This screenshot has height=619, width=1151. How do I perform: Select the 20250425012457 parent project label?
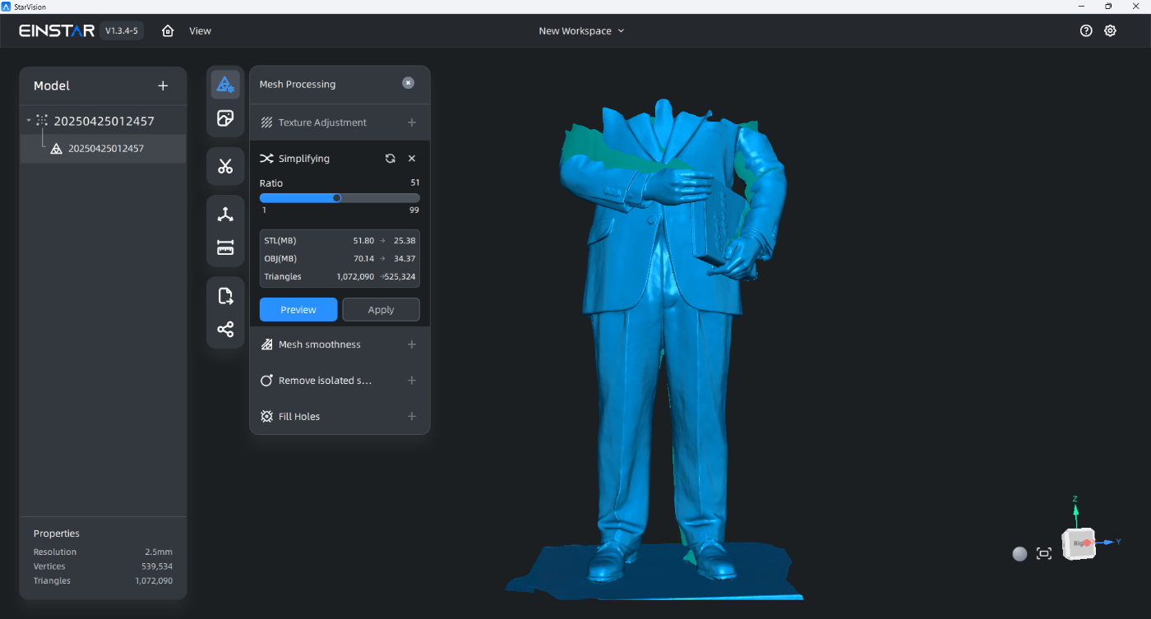point(104,121)
